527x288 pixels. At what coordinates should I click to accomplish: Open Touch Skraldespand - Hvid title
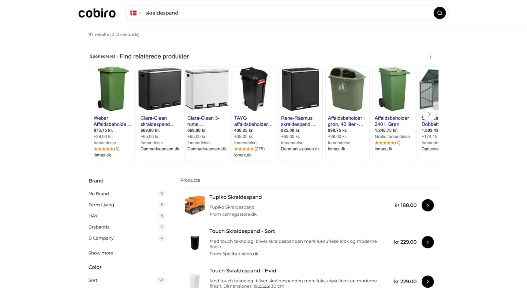(x=243, y=271)
